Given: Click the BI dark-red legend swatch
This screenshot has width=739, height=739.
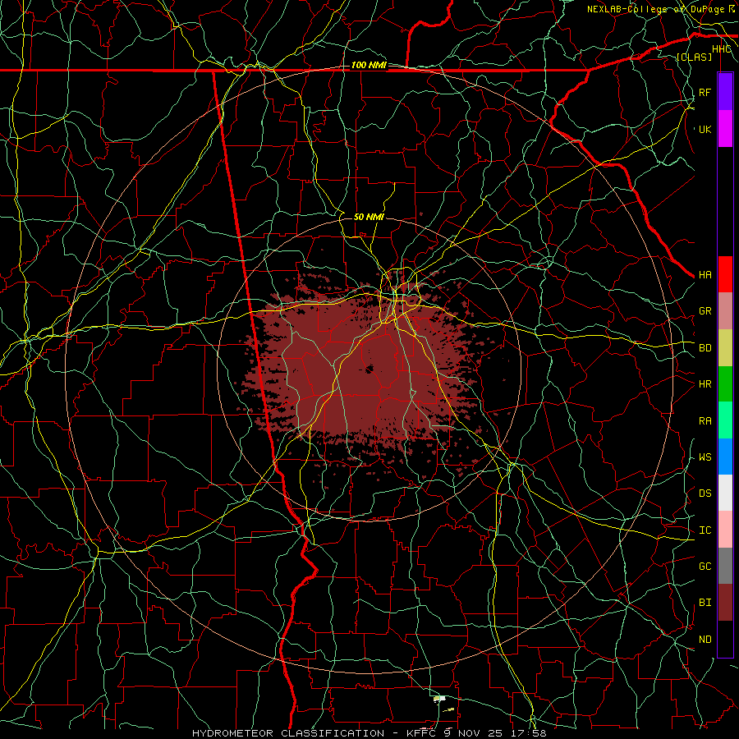Looking at the screenshot, I should tap(725, 603).
